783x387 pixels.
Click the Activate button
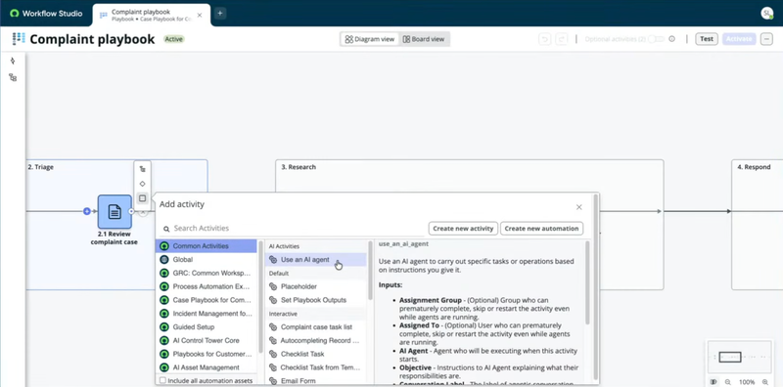739,39
